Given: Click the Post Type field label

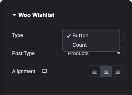Looking at the screenshot, I should 23,53.
